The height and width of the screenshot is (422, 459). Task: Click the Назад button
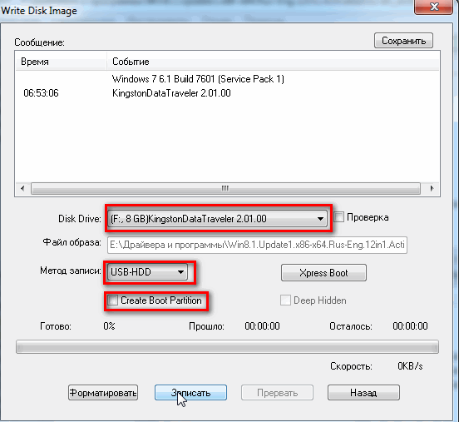(363, 392)
